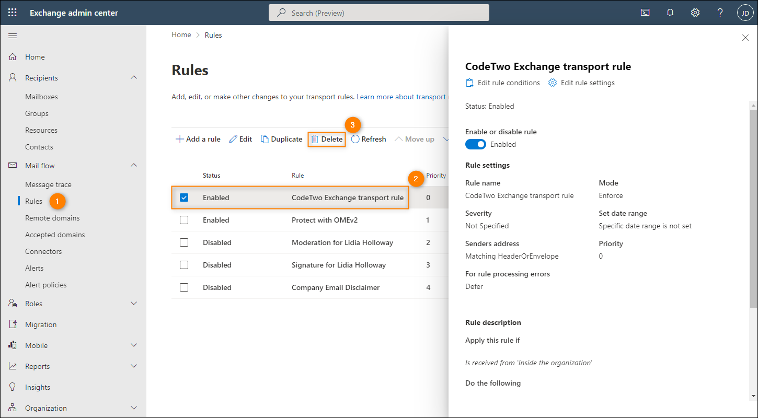The height and width of the screenshot is (418, 758).
Task: Open JD account avatar
Action: coord(745,13)
